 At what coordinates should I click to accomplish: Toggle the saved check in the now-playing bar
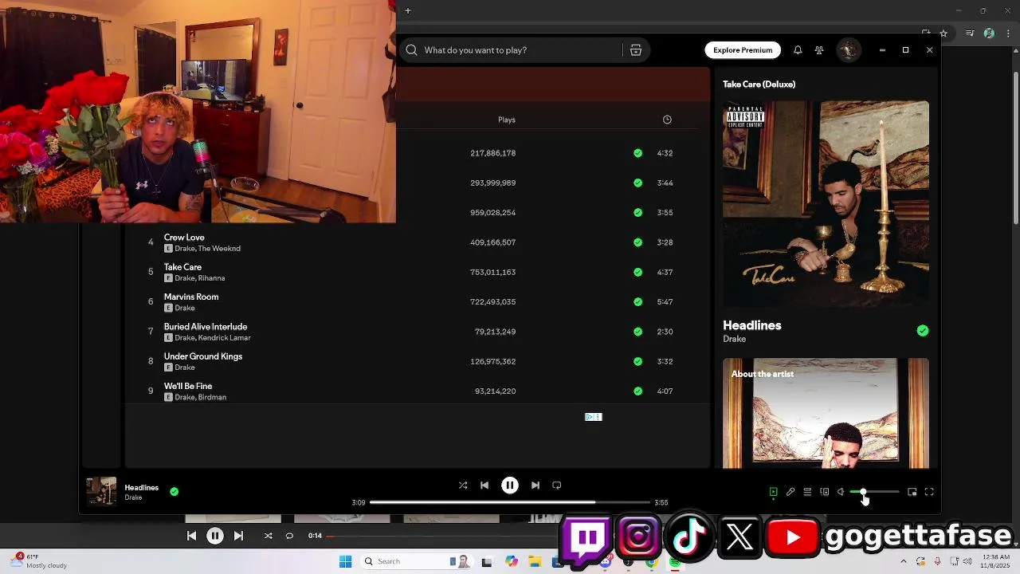pyautogui.click(x=174, y=492)
